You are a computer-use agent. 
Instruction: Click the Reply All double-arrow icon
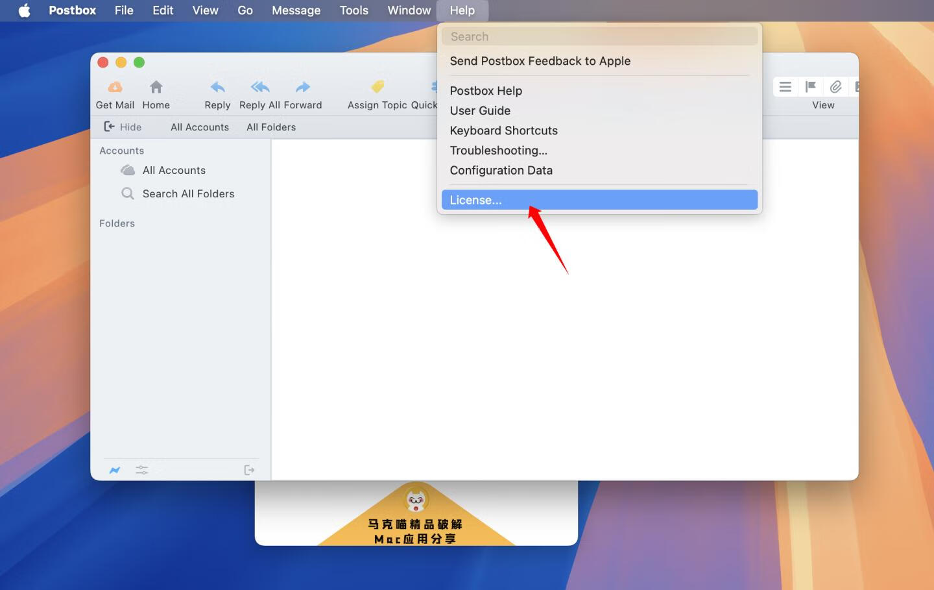point(260,87)
